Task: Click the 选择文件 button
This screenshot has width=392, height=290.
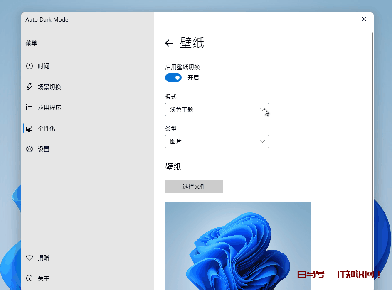Action: (194, 187)
